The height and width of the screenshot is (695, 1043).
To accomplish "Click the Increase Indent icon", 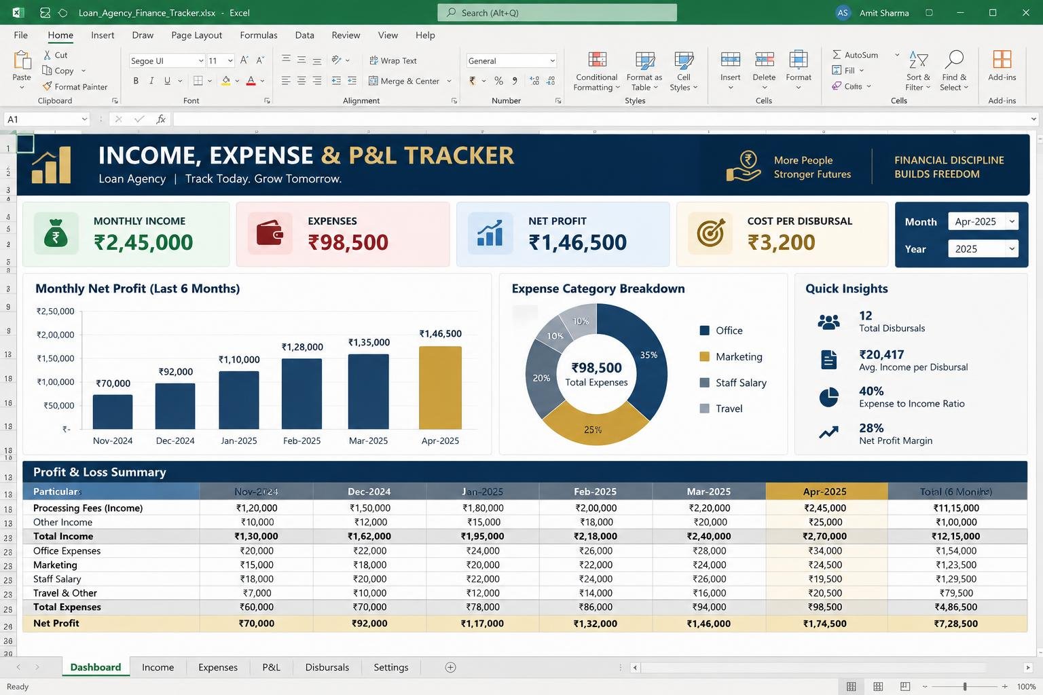I will pyautogui.click(x=352, y=81).
